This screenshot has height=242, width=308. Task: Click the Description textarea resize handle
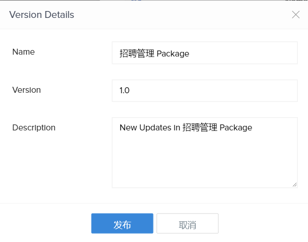tap(295, 185)
